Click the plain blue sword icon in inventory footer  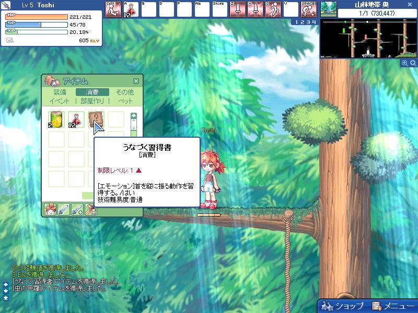point(64,209)
